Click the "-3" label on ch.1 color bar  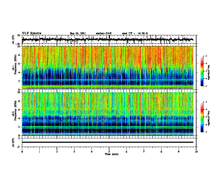[x=206, y=56]
